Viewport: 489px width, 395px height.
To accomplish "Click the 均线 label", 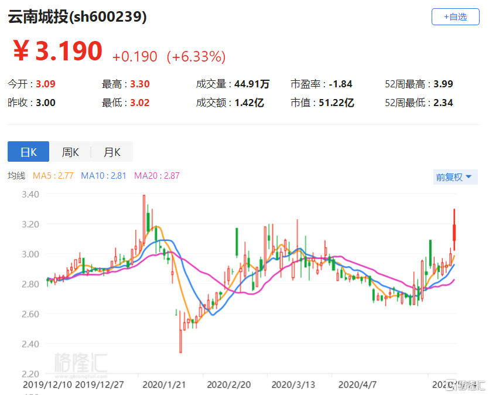I will point(16,176).
